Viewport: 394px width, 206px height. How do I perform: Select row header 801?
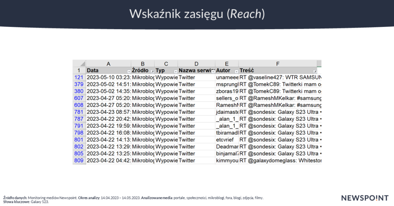pyautogui.click(x=79, y=140)
